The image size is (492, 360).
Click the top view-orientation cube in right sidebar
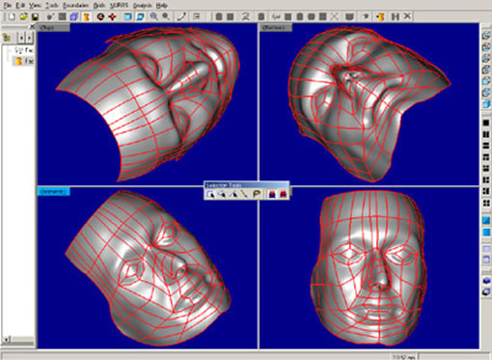[486, 36]
